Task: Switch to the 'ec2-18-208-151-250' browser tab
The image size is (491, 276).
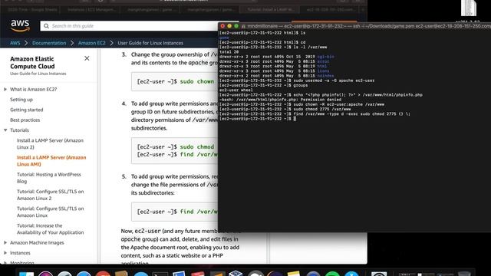Action: (x=330, y=9)
